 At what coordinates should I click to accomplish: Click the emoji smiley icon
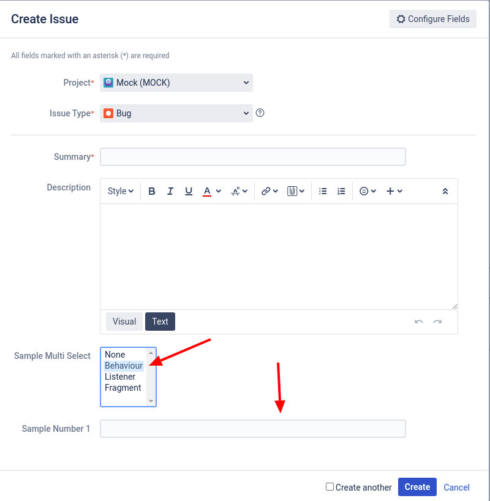point(364,191)
